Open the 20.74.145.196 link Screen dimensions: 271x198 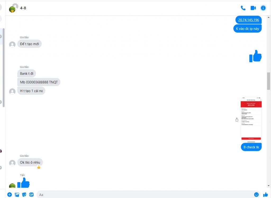click(x=249, y=20)
